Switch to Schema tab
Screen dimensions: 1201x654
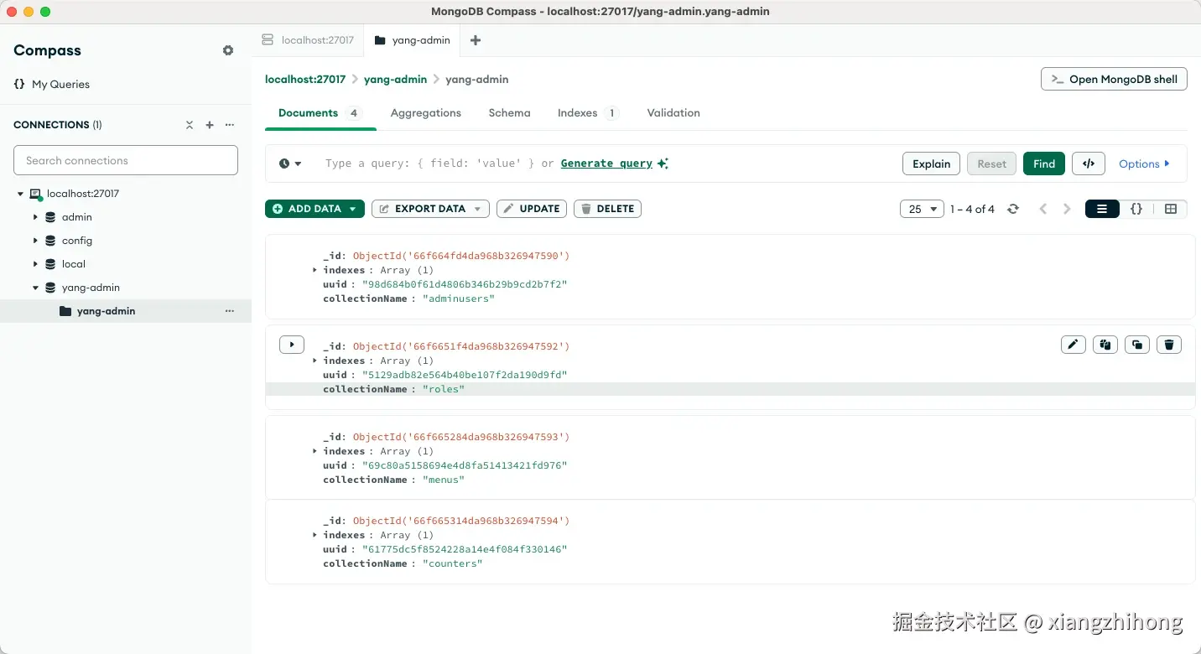coord(510,113)
